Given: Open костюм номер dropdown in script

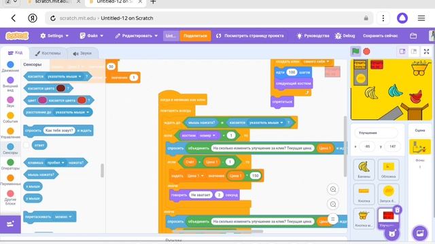Looking at the screenshot, I should tap(214, 136).
